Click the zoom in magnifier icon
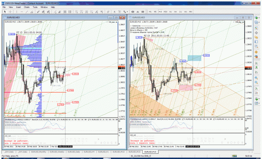The image size is (262, 159). pos(256,78)
